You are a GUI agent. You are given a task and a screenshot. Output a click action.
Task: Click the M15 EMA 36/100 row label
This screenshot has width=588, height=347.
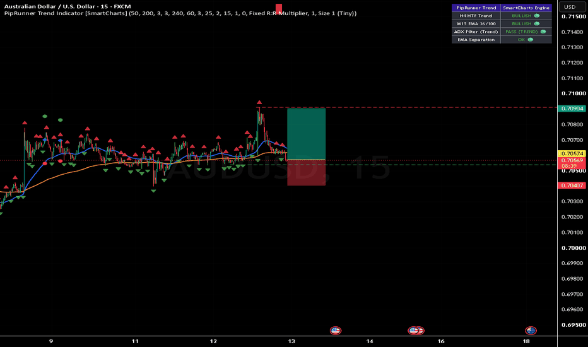click(x=476, y=23)
